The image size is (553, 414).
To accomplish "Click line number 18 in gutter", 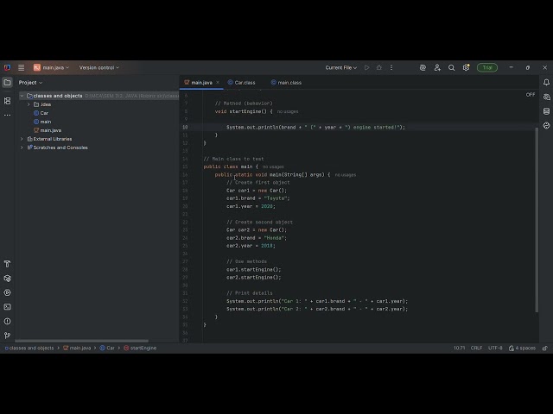I will click(185, 191).
